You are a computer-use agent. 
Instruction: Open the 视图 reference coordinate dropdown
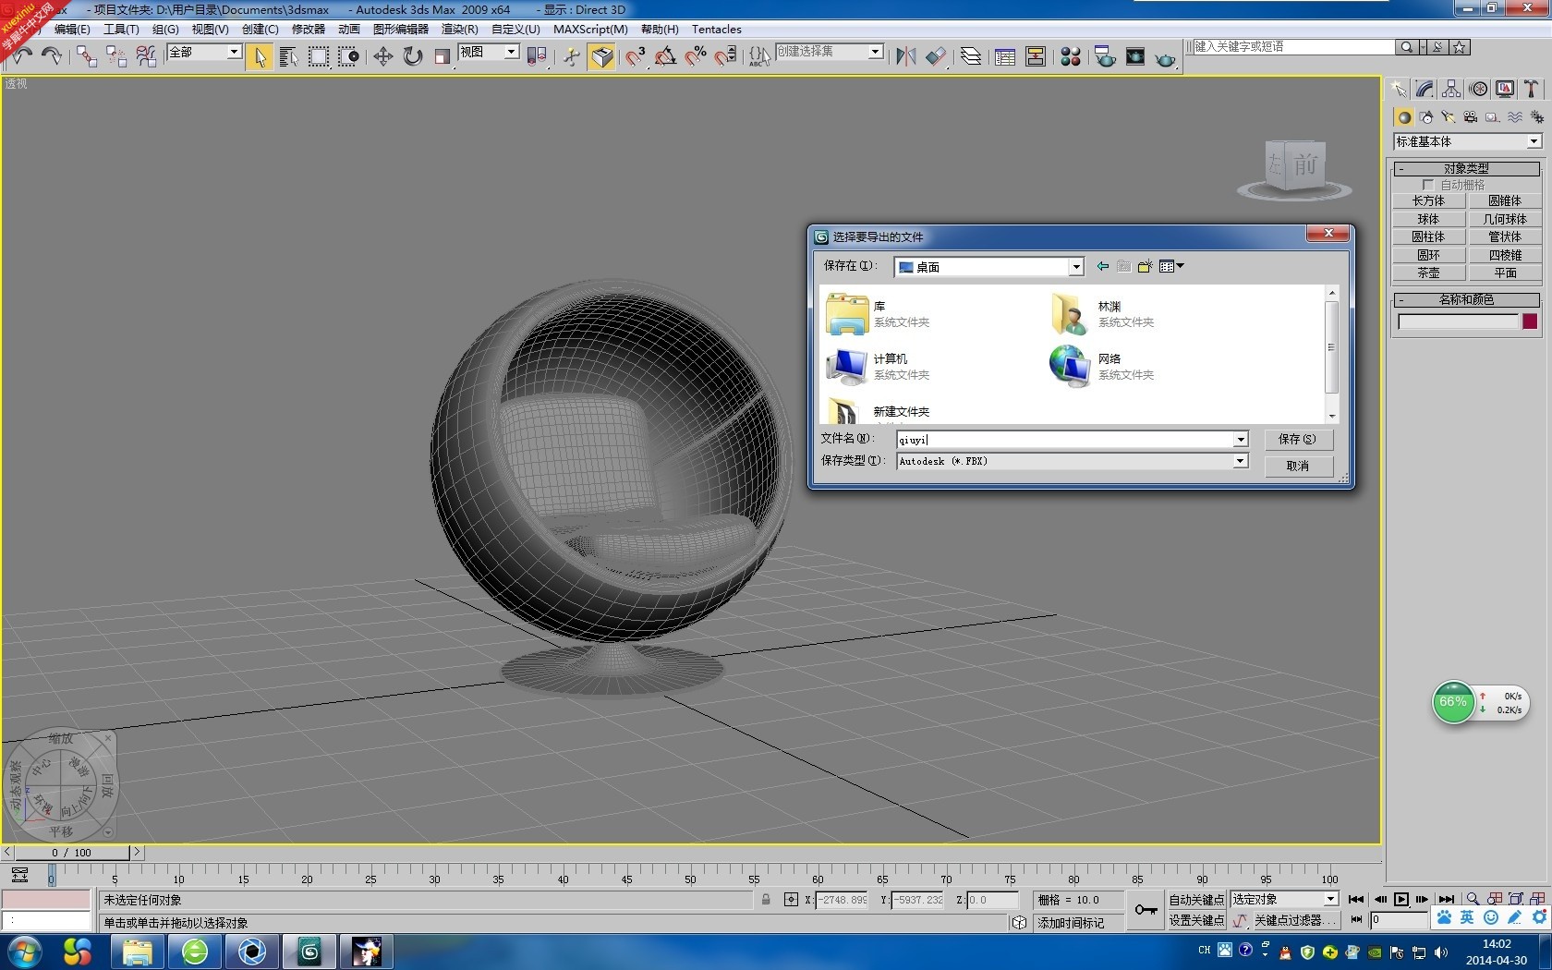(x=511, y=53)
